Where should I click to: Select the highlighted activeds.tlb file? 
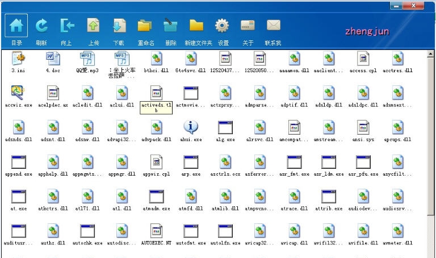point(156,93)
